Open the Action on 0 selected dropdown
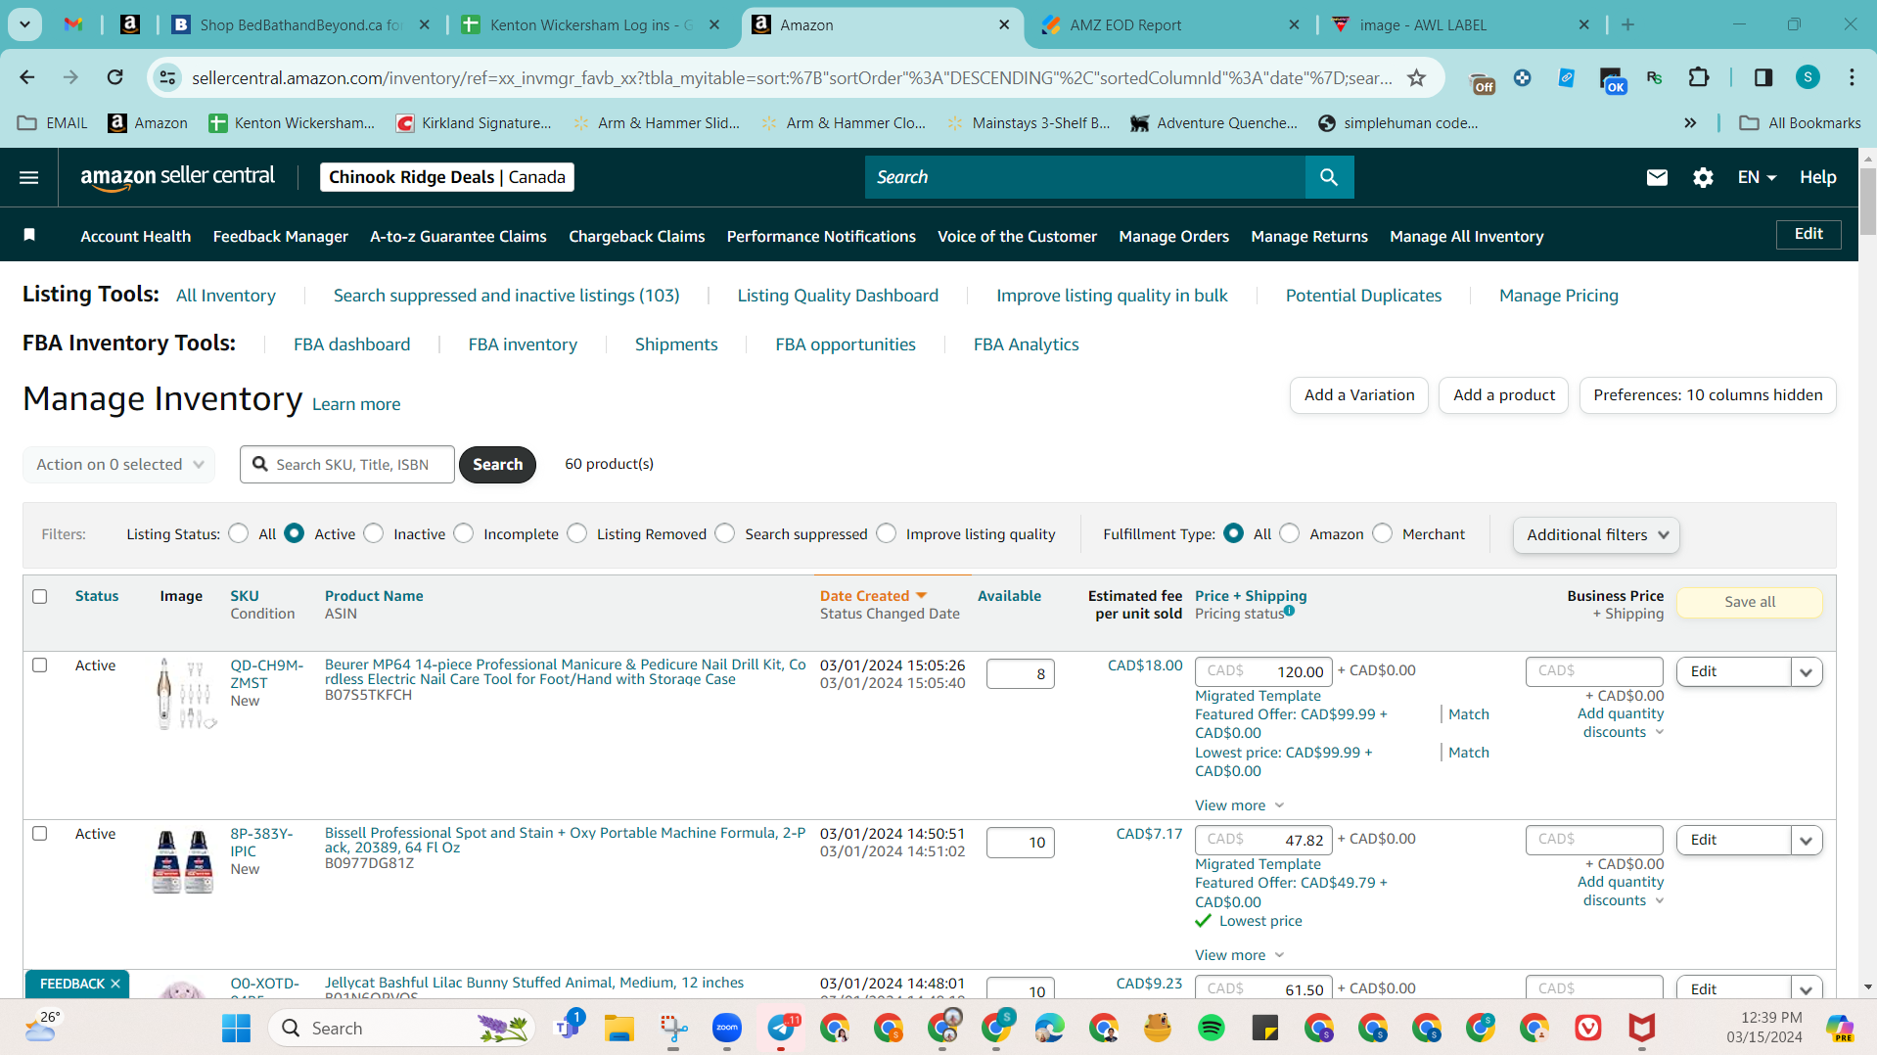 point(119,464)
